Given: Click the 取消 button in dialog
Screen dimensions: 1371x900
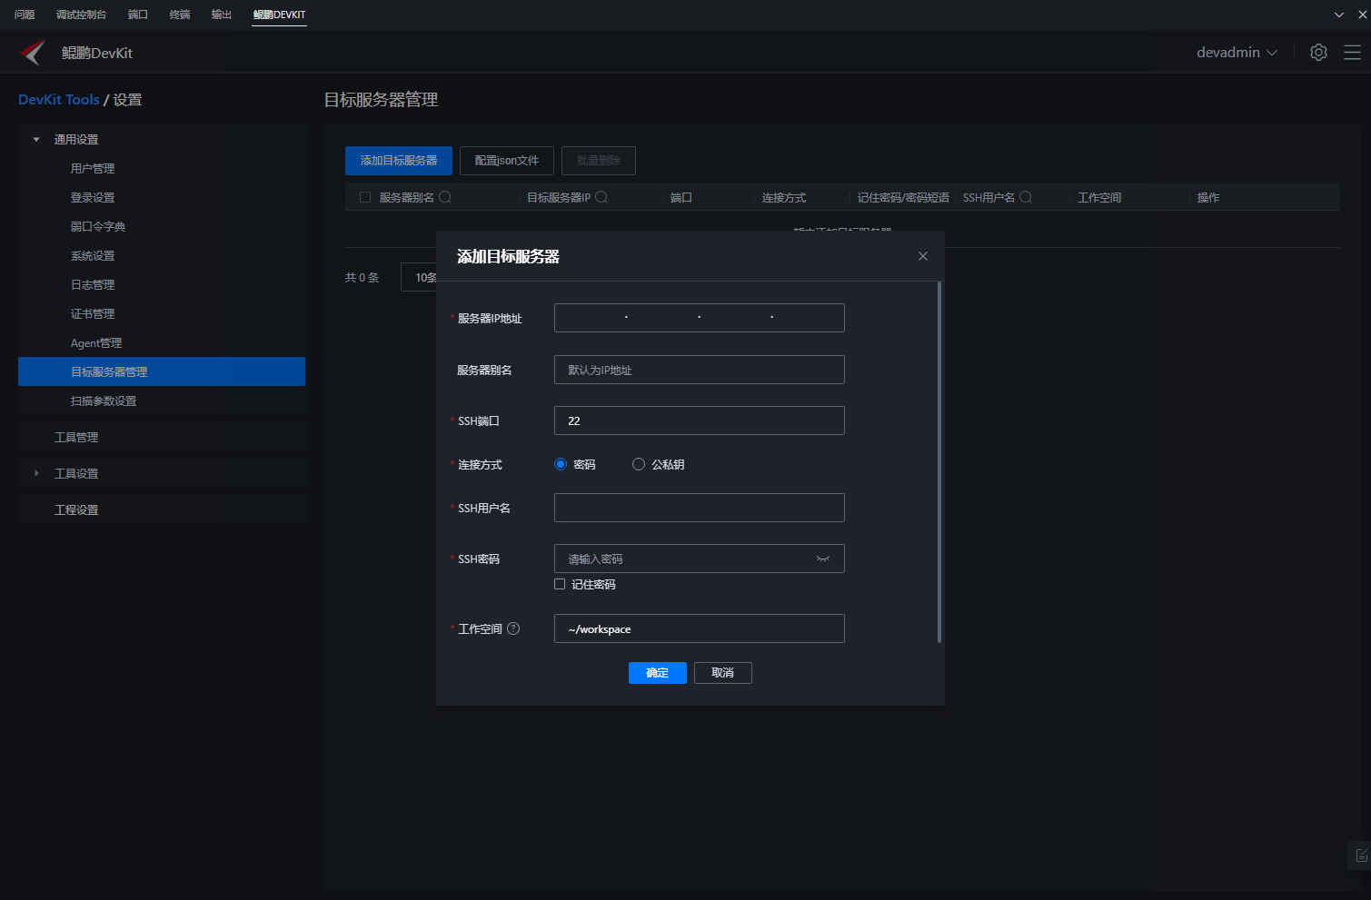Looking at the screenshot, I should [x=723, y=673].
